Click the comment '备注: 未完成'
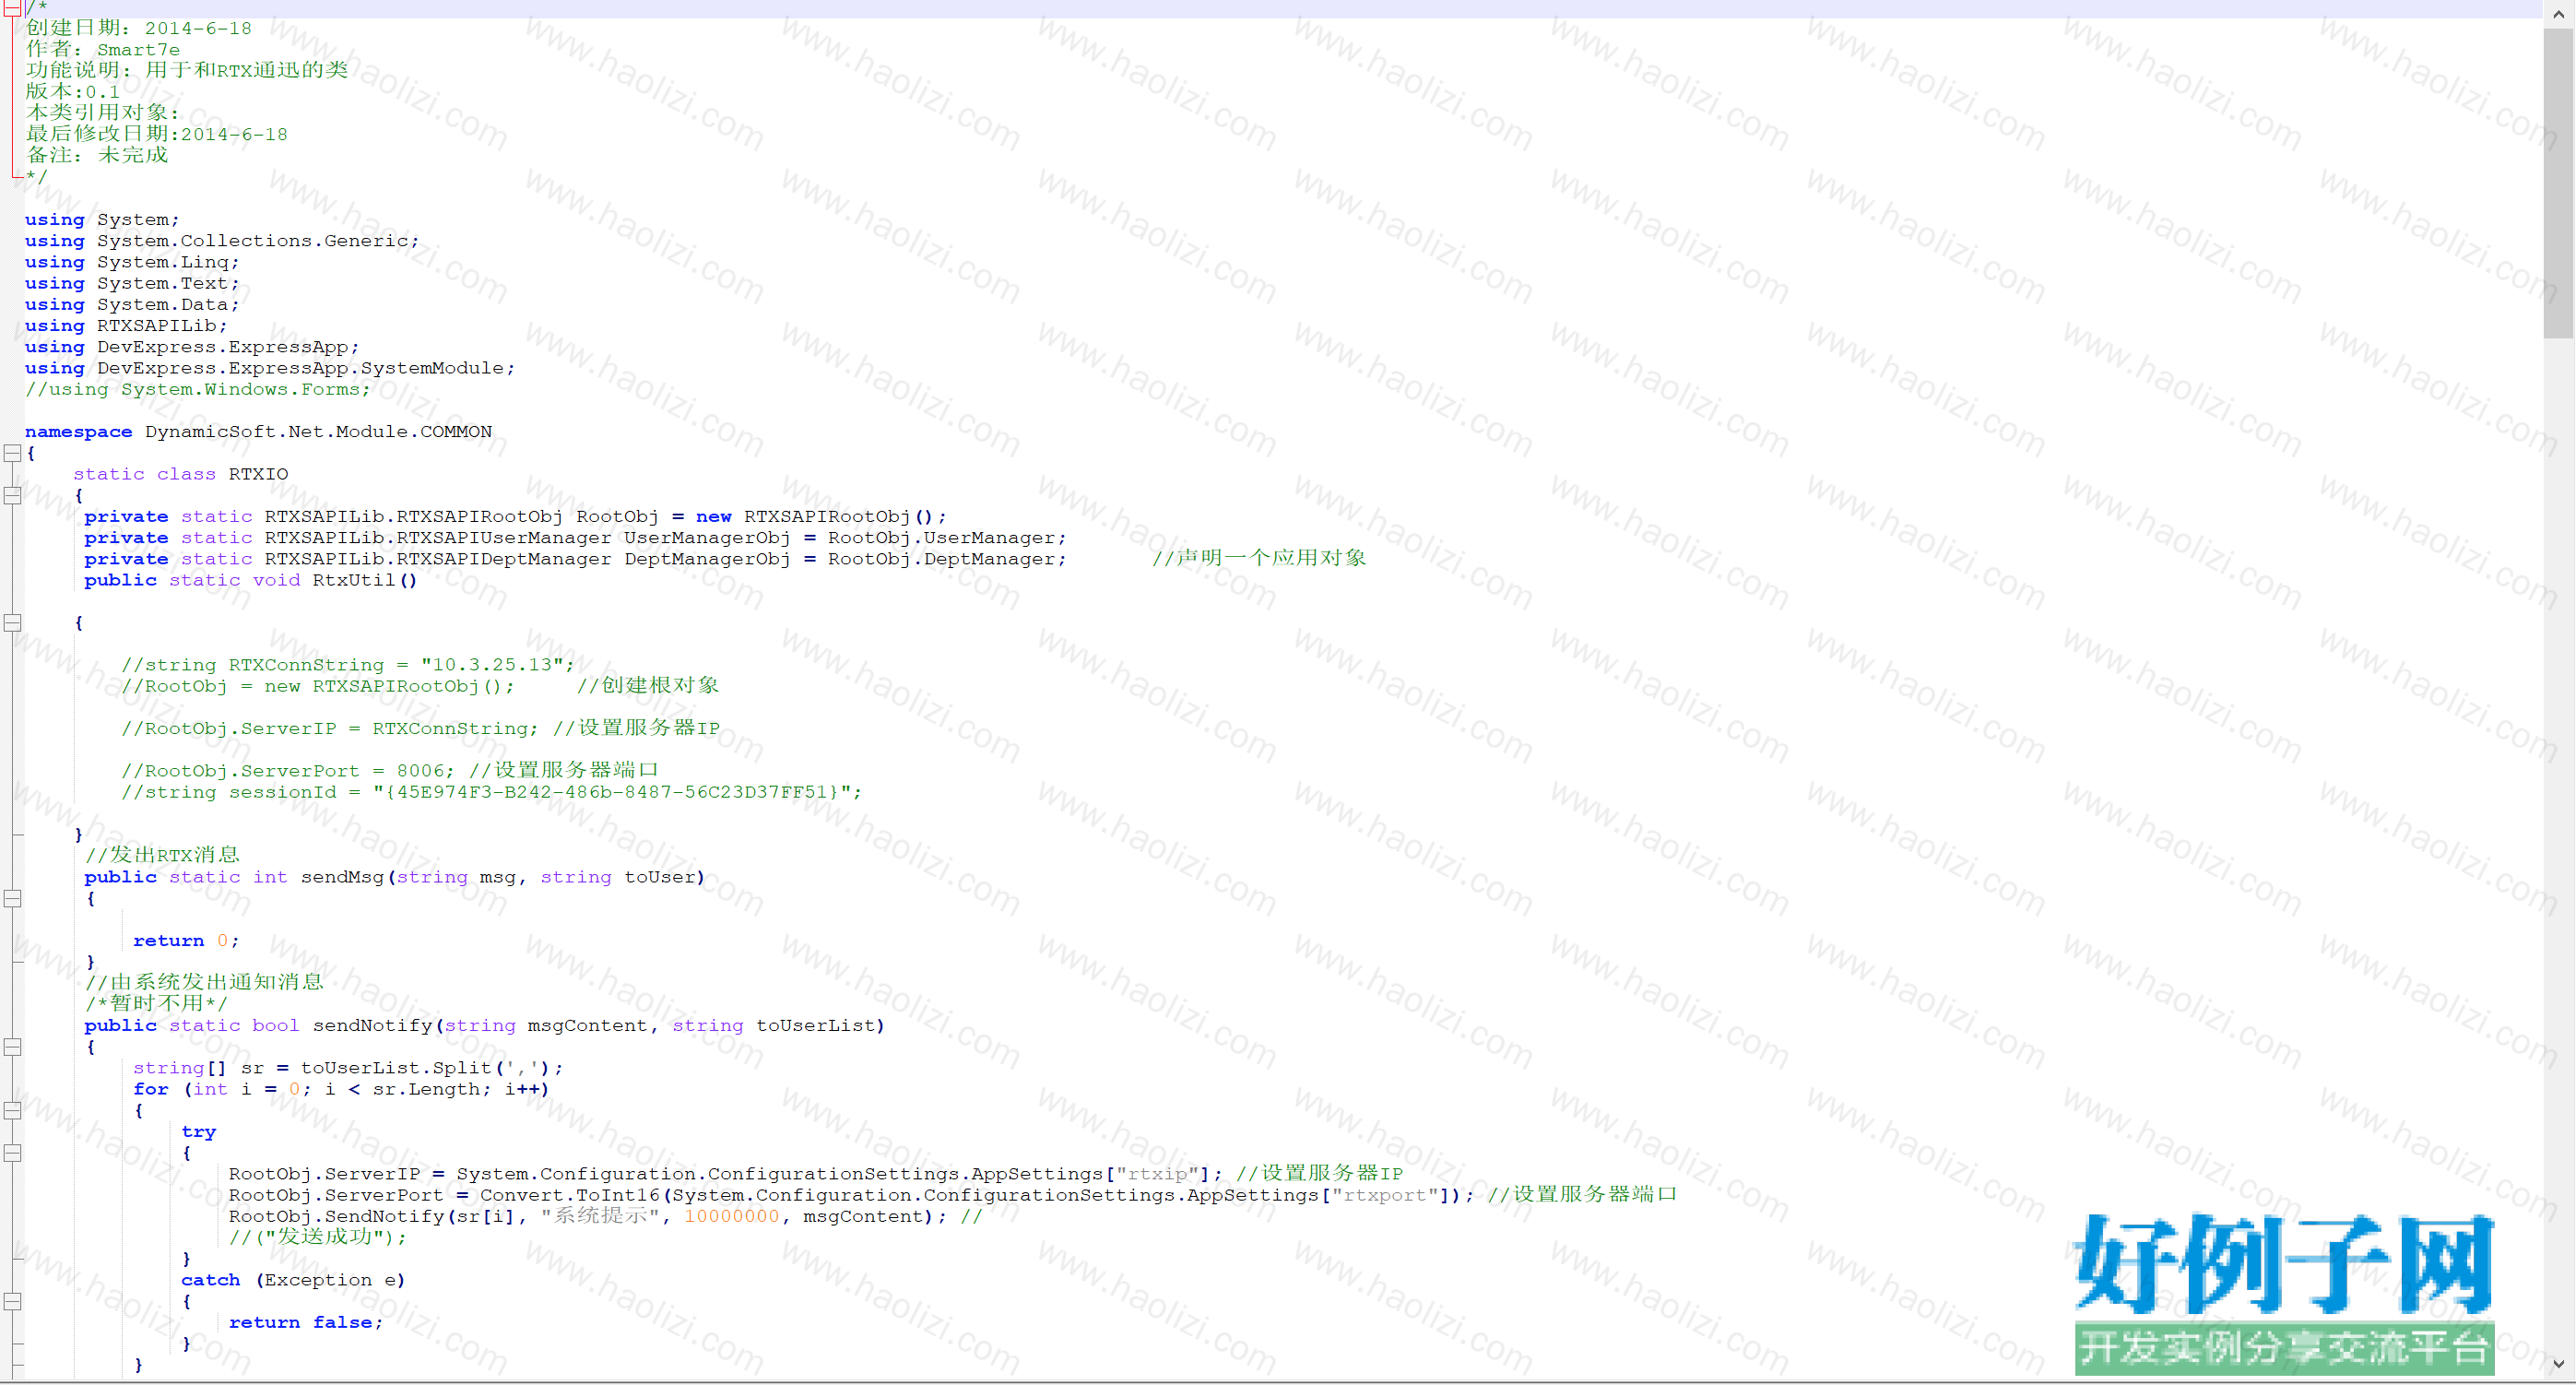 tap(97, 155)
